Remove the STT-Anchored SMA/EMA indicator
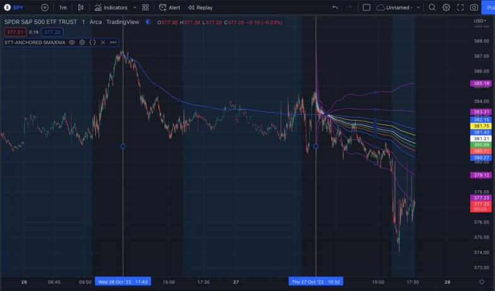 coord(103,42)
